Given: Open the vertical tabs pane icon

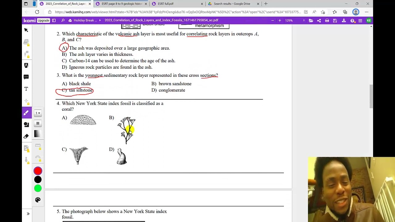Looking at the screenshot, I should pyautogui.click(x=34, y=4).
